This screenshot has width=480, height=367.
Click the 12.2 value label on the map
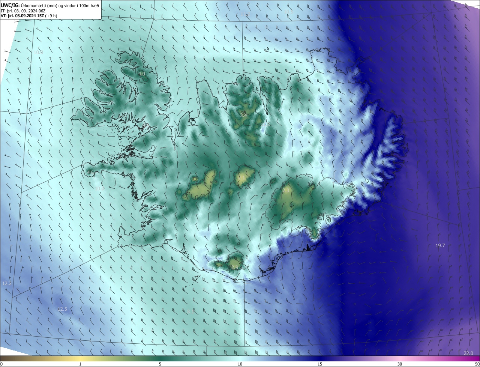7,283
